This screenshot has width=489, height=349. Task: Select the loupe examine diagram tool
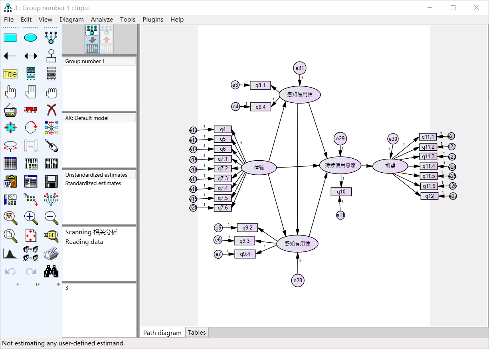51,235
